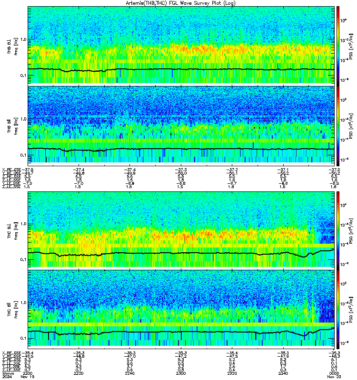Screen dimensions: 357x380
Task: Click the plot title 'Artemis(THB,THC) FGL Wave Survey Plot (Log)'
Action: (x=180, y=3)
